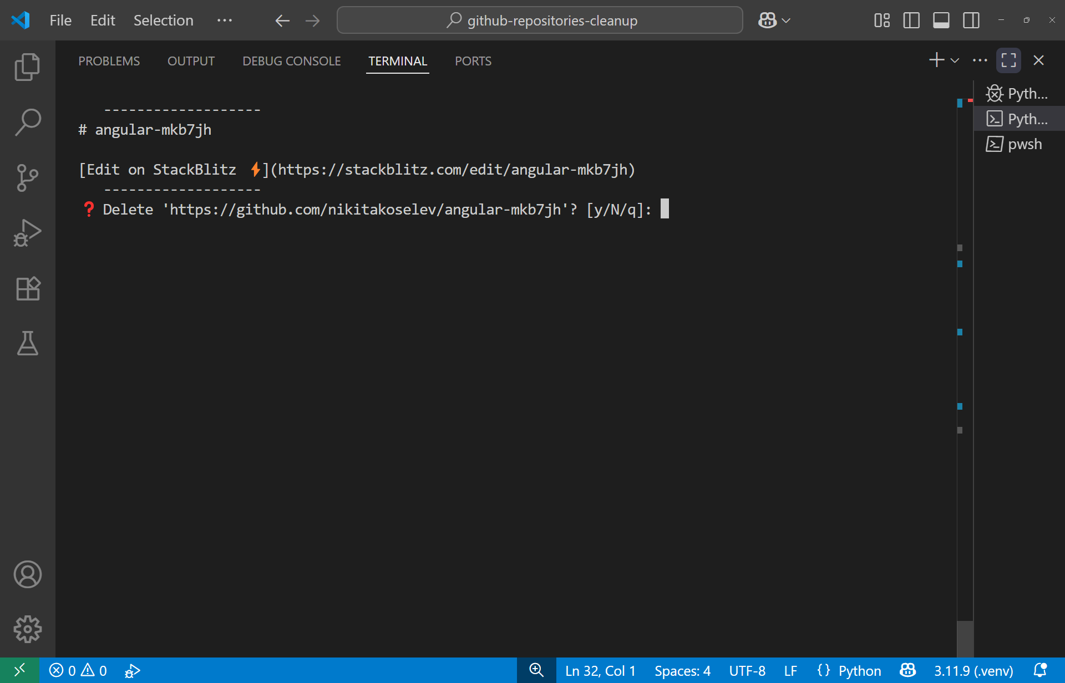The image size is (1065, 683).
Task: Click the terminal vertical scrollbar
Action: click(965, 639)
